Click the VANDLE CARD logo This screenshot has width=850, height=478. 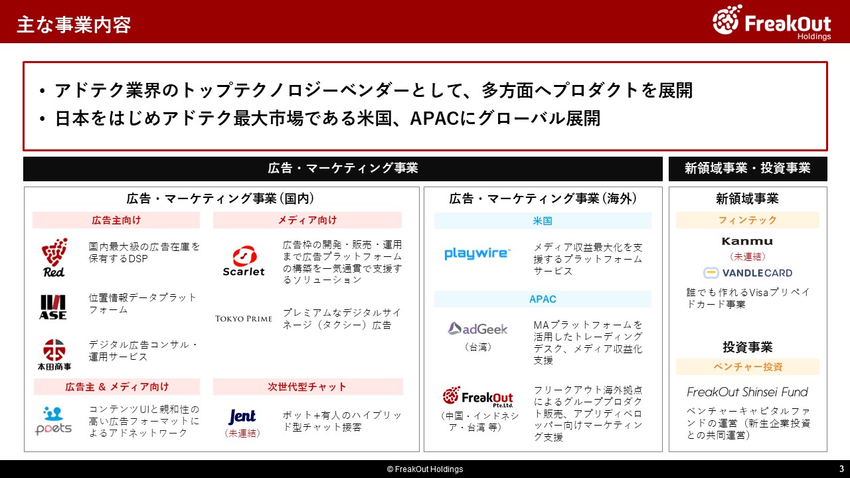748,273
